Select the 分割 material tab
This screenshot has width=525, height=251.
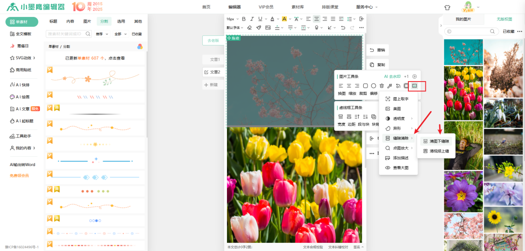104,21
